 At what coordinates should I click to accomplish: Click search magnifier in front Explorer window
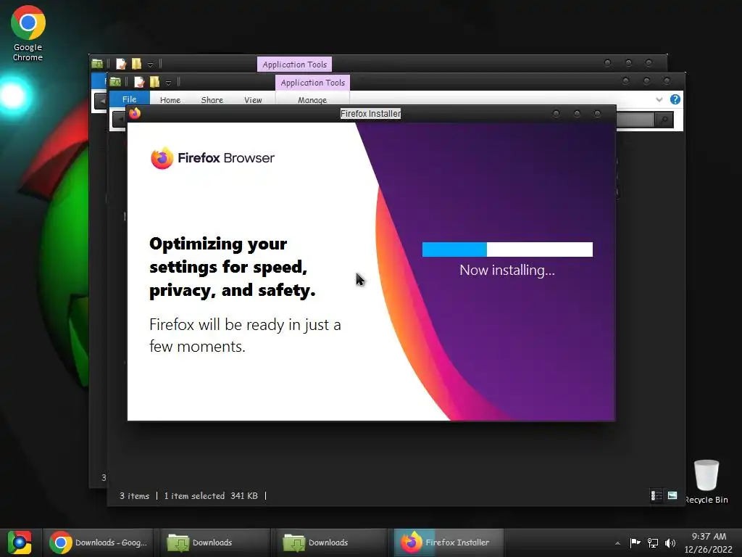[x=664, y=120]
